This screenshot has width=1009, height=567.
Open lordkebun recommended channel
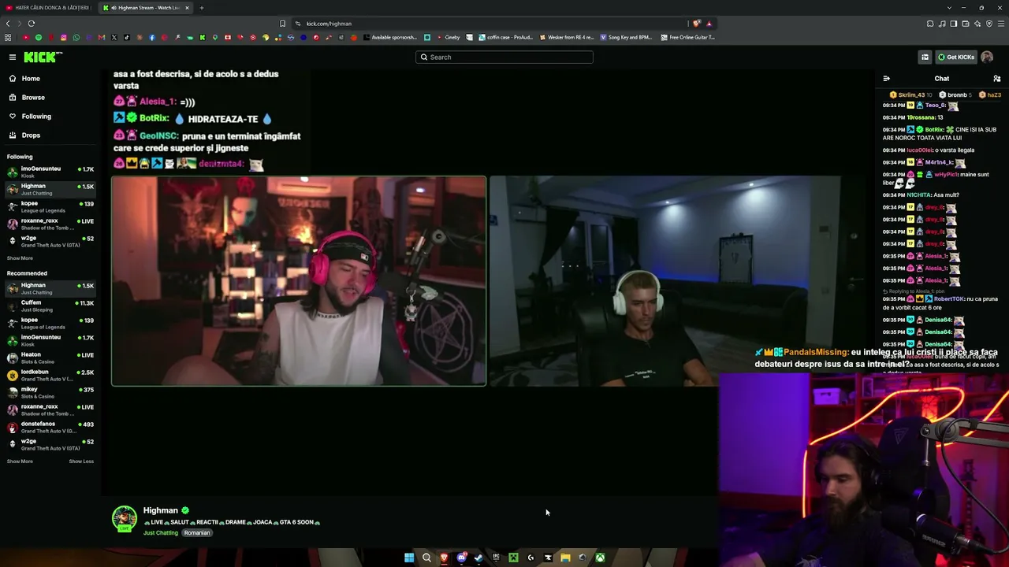[49, 375]
